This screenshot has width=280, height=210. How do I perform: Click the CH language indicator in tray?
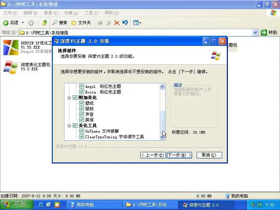(x=259, y=205)
